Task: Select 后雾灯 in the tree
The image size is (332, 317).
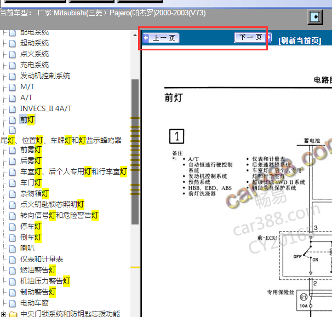Action: point(31,160)
